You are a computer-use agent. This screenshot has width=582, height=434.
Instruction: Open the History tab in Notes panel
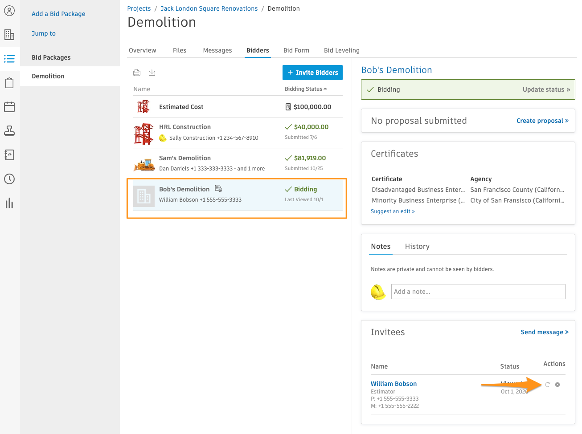tap(417, 246)
